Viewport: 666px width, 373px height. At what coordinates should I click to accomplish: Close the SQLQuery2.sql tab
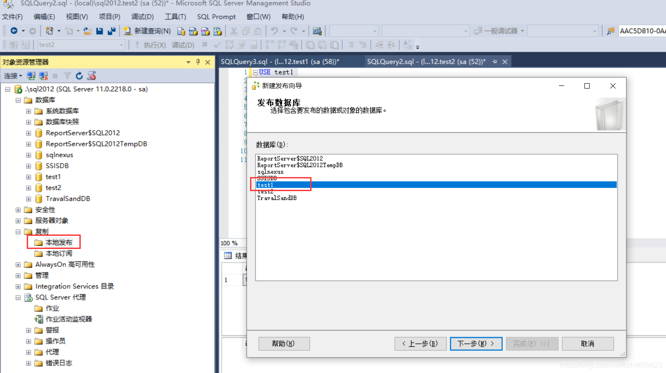point(505,62)
